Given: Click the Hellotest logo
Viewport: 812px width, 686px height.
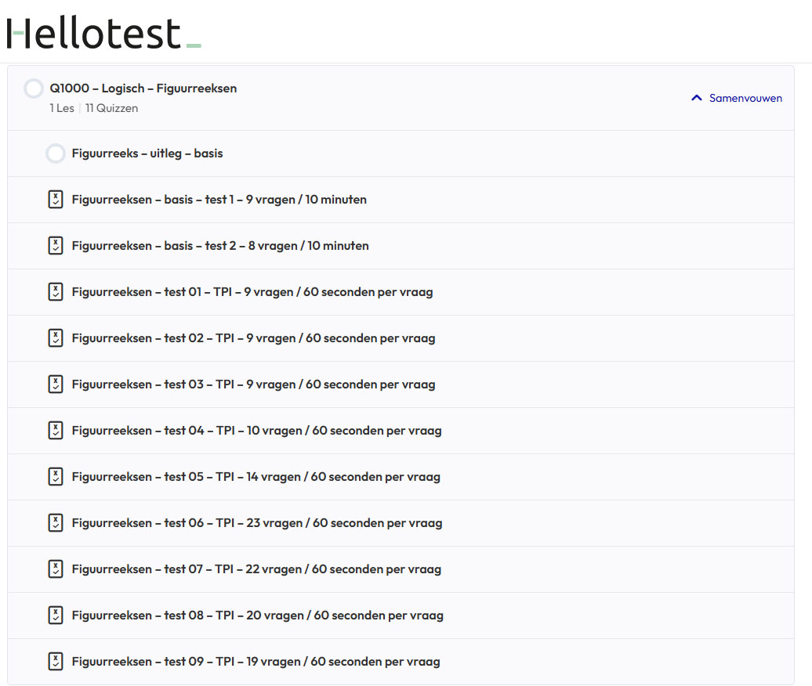Looking at the screenshot, I should coord(102,33).
